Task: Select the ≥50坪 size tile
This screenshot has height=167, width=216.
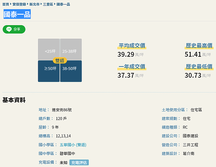Action: (x=49, y=71)
